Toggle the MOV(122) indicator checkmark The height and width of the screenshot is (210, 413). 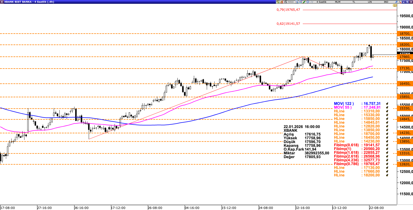coord(387,104)
